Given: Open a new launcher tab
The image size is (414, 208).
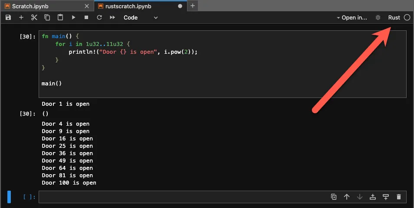Looking at the screenshot, I should click(193, 6).
